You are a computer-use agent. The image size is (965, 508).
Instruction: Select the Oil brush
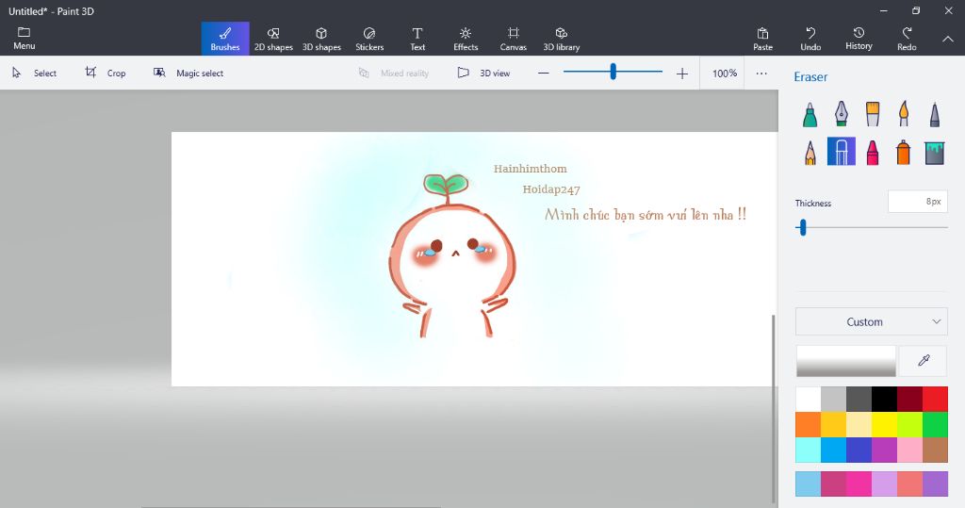pyautogui.click(x=873, y=115)
